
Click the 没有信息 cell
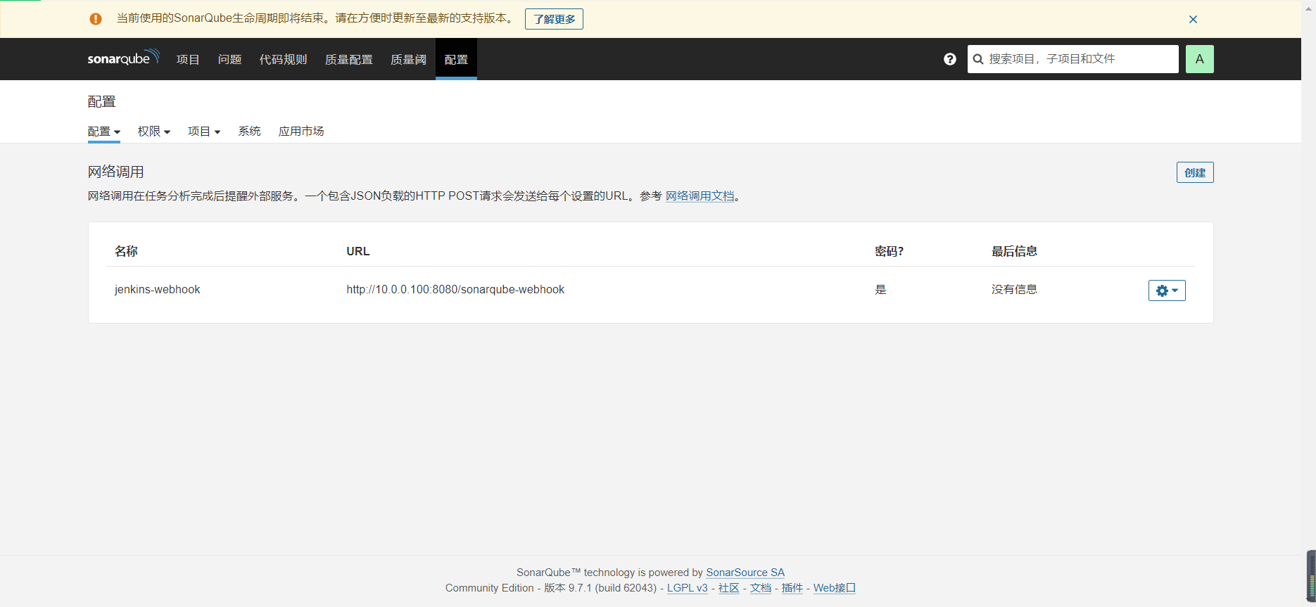[x=1014, y=290]
